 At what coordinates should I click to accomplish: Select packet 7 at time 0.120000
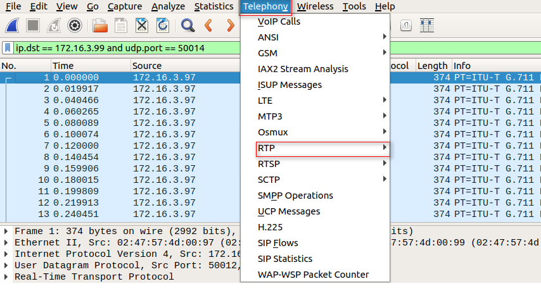click(120, 146)
